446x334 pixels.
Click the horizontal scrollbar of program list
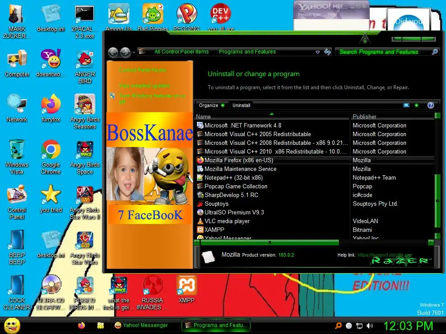(270, 243)
